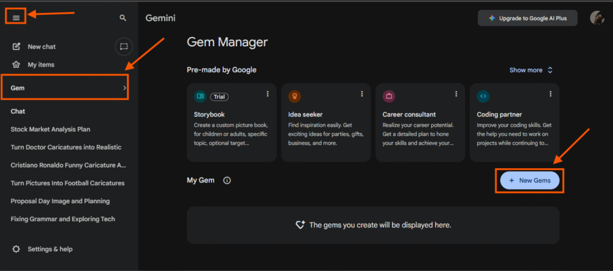
Task: Open the user profile avatar
Action: click(x=596, y=18)
